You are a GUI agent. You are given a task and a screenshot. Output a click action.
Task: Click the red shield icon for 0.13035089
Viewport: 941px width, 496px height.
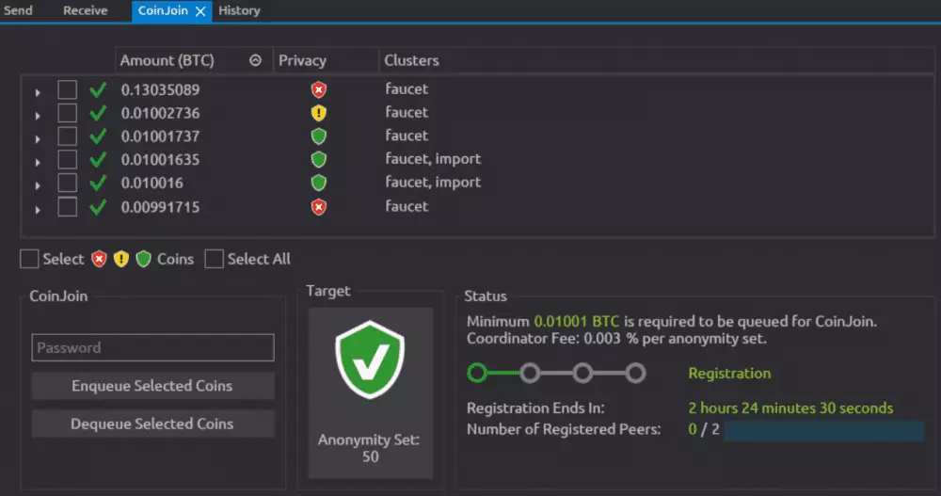click(x=319, y=90)
